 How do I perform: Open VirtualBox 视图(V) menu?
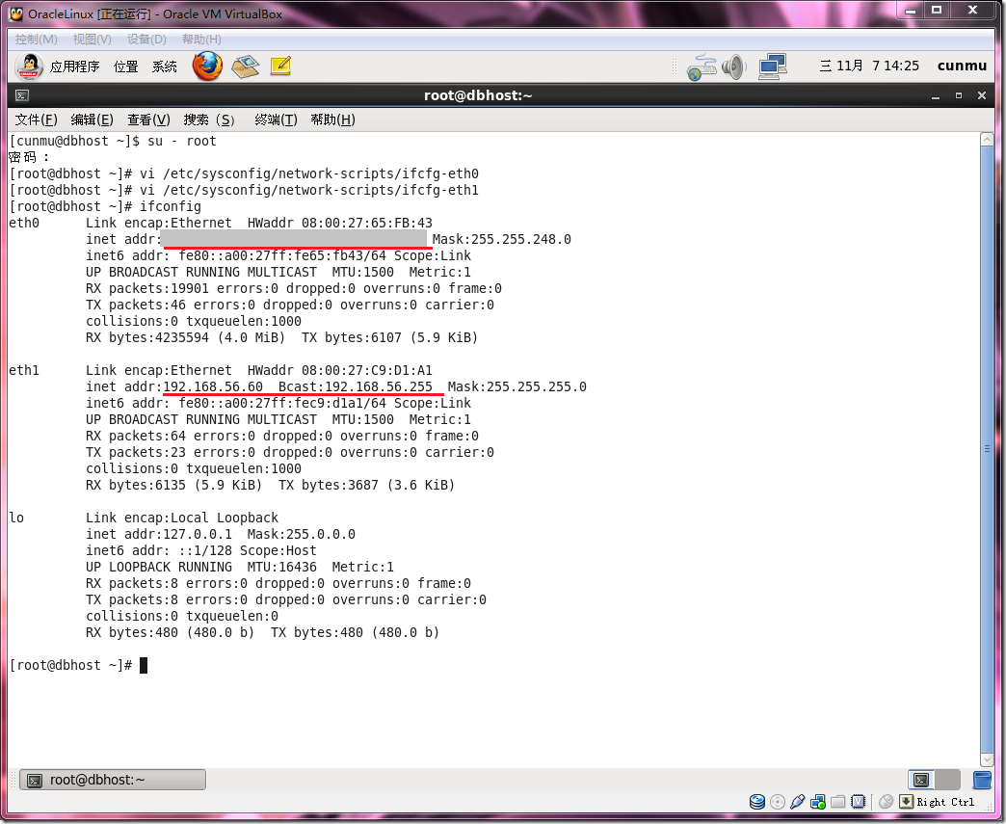92,40
